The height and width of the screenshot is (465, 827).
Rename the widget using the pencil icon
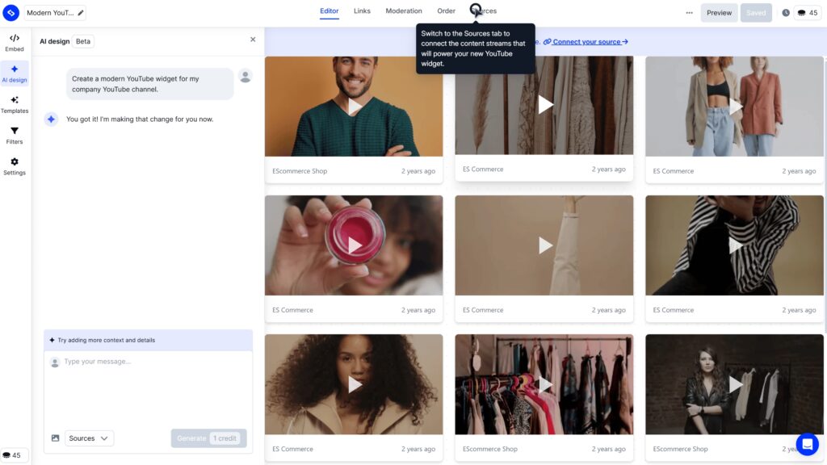[x=82, y=12]
